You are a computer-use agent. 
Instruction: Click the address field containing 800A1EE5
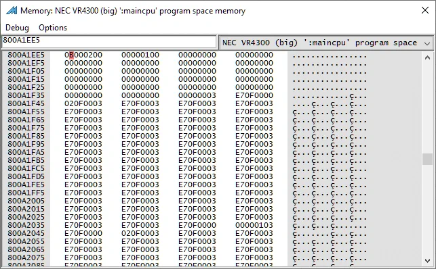coord(109,41)
